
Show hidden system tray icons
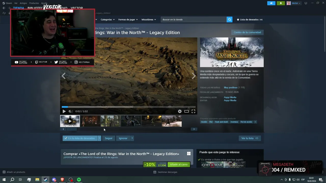[x=281, y=180]
